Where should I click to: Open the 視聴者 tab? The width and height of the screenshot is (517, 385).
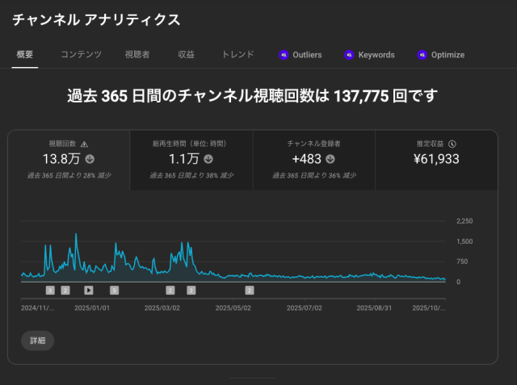[137, 55]
